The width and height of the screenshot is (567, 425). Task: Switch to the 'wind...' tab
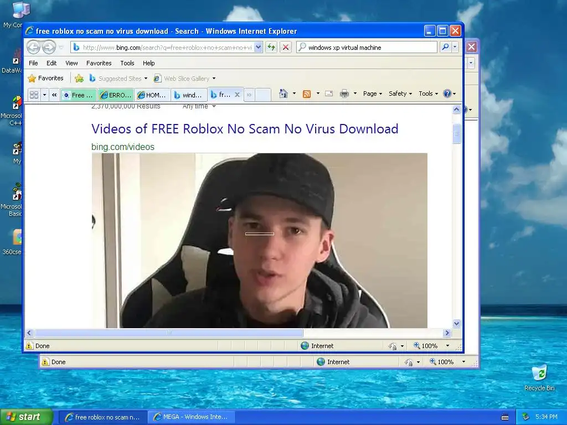point(189,95)
